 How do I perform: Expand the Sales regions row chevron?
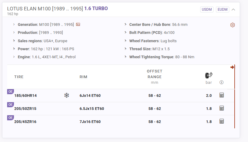[x=14, y=41]
